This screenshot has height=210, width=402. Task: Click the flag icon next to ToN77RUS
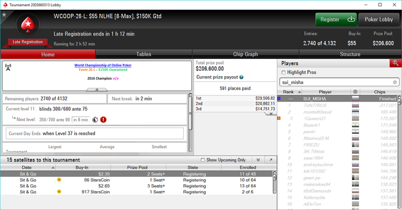coord(355,105)
